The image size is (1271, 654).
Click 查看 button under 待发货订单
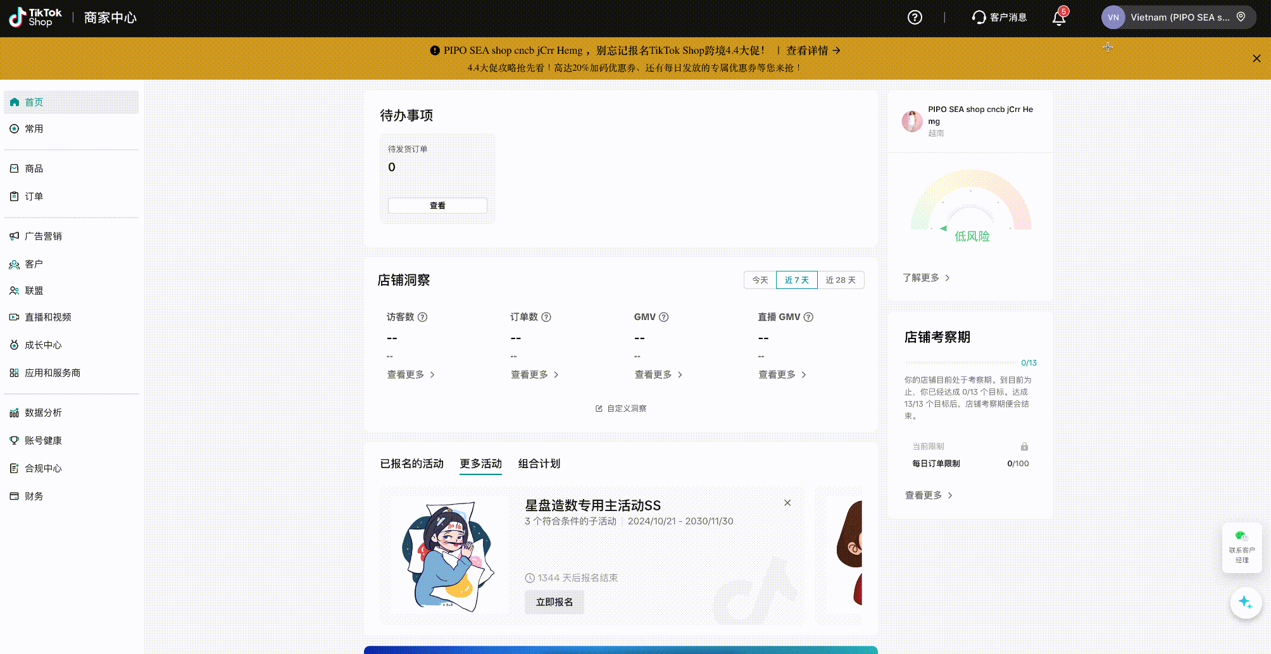[437, 206]
